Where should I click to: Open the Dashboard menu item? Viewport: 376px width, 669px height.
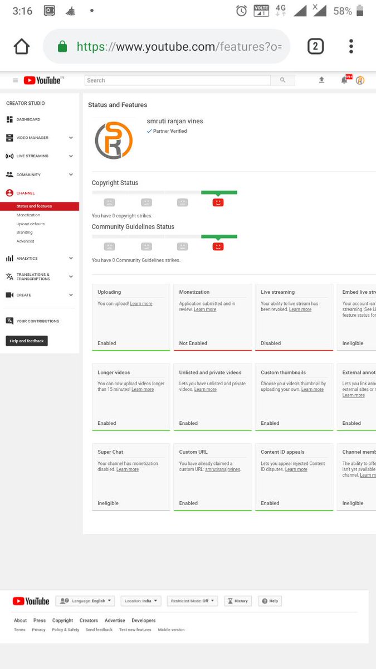pyautogui.click(x=28, y=119)
